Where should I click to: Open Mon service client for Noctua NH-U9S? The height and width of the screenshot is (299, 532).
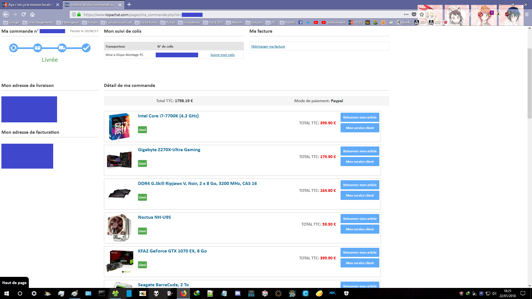[x=360, y=229]
